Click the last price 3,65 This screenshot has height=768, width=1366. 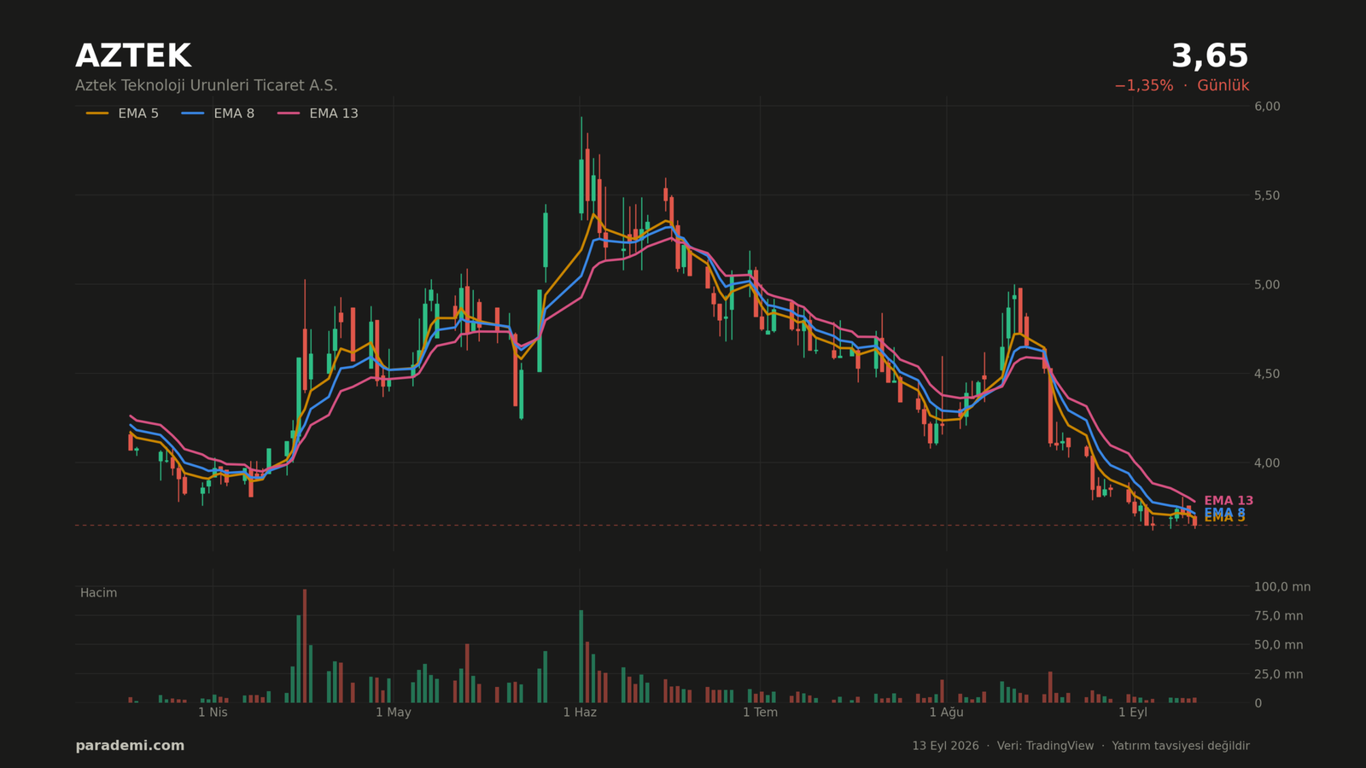click(x=1210, y=56)
